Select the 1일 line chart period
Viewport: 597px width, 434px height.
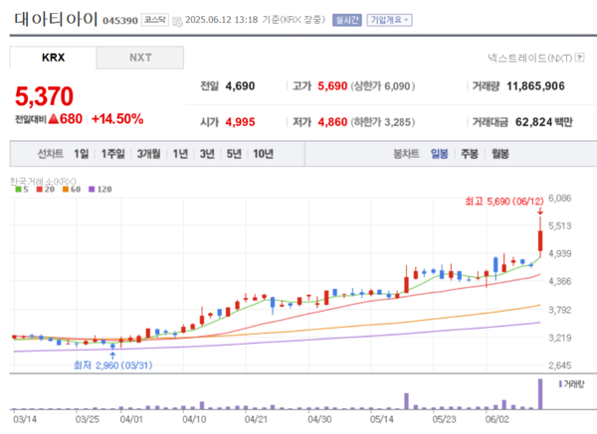pos(82,154)
